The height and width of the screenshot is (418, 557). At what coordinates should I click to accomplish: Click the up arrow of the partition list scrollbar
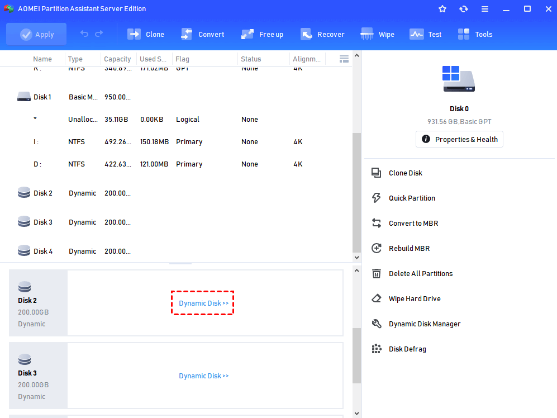click(356, 56)
